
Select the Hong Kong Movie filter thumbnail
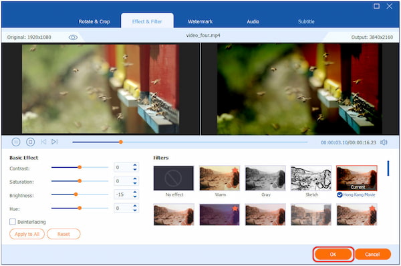tap(357, 178)
